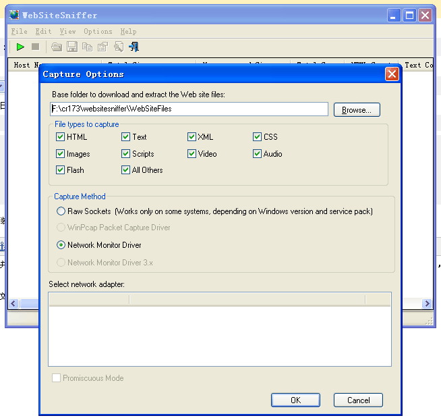Toggle the Images checkbox

click(61, 154)
